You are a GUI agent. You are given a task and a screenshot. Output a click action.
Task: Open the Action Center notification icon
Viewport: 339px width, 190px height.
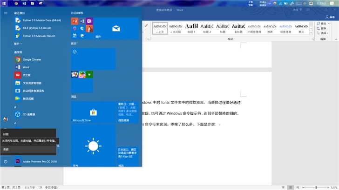(332, 3)
